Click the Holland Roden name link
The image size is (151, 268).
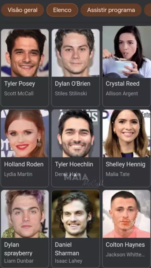[24, 164]
